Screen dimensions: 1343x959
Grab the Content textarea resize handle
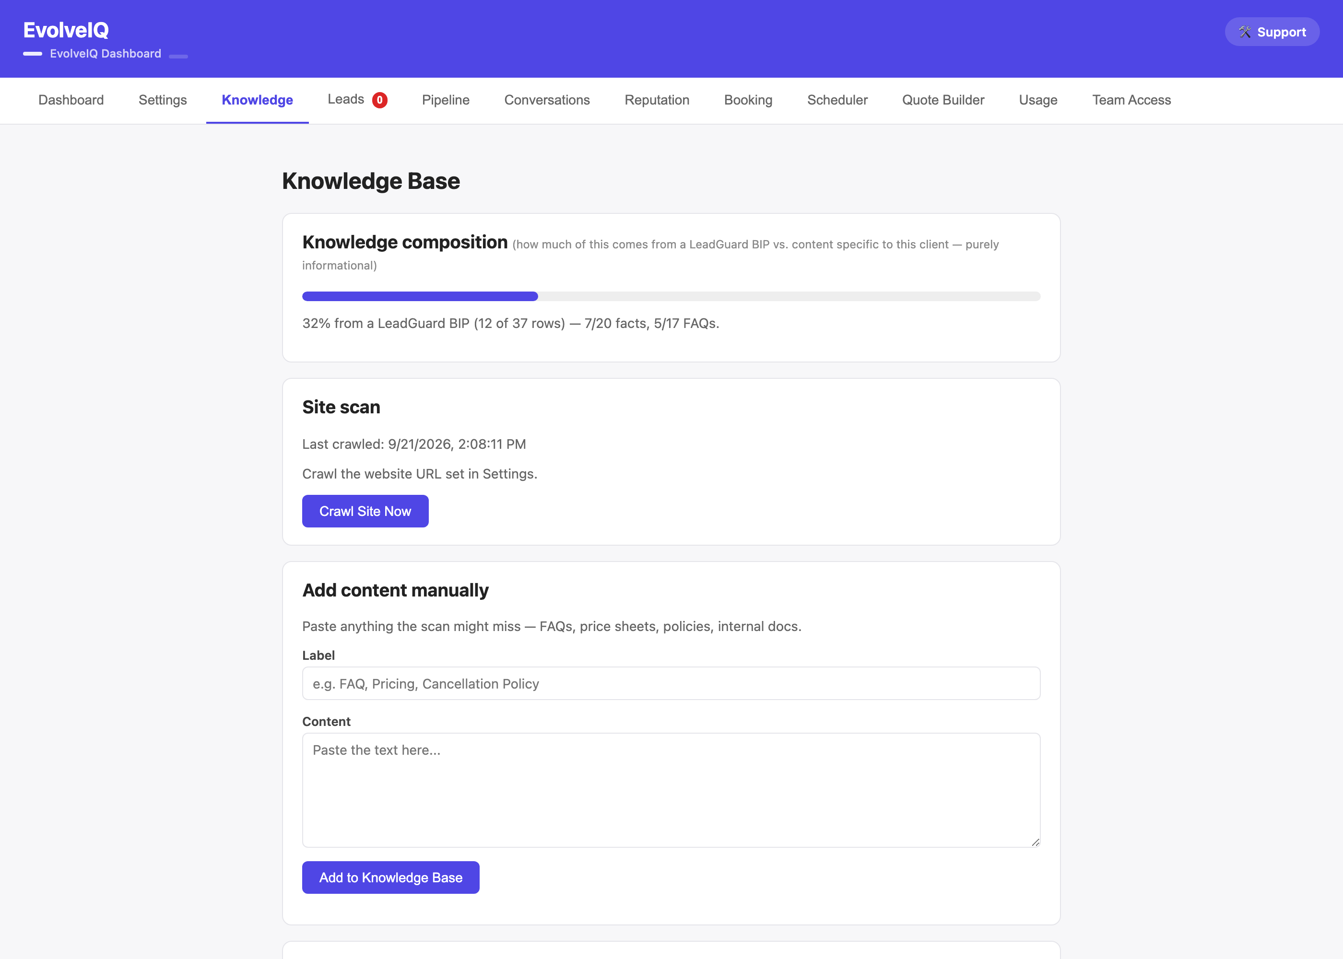(x=1035, y=842)
